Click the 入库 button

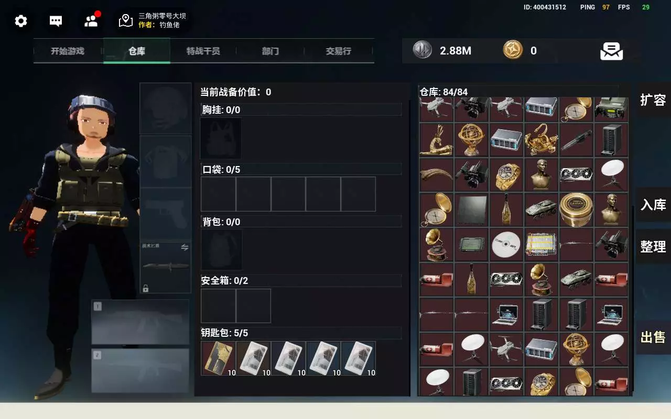pos(653,204)
